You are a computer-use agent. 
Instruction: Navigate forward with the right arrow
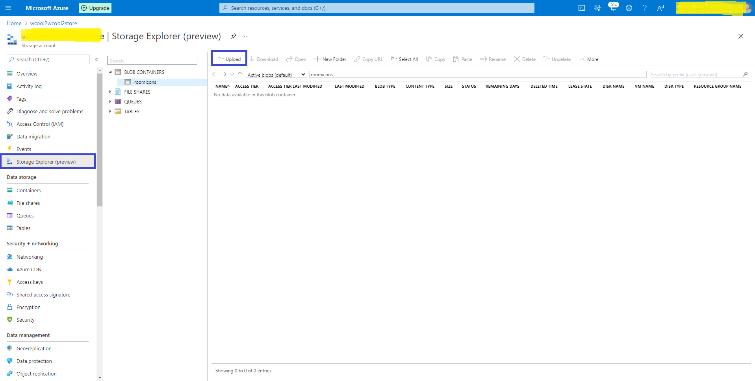[223, 74]
